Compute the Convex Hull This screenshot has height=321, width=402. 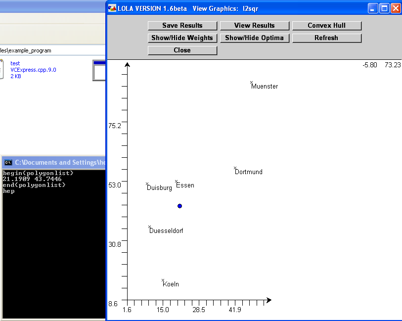pyautogui.click(x=327, y=26)
